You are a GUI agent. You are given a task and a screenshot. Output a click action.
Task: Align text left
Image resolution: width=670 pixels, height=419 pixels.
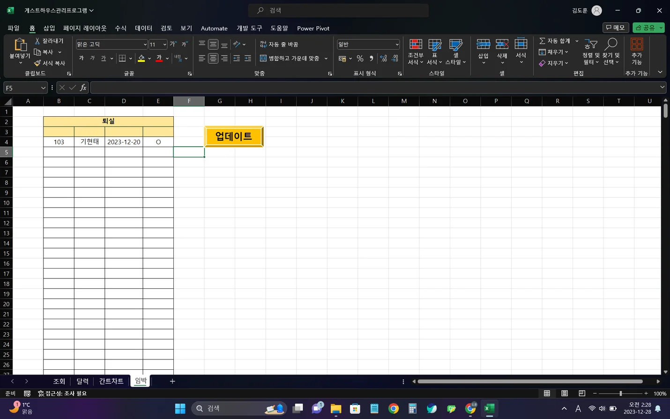click(202, 58)
